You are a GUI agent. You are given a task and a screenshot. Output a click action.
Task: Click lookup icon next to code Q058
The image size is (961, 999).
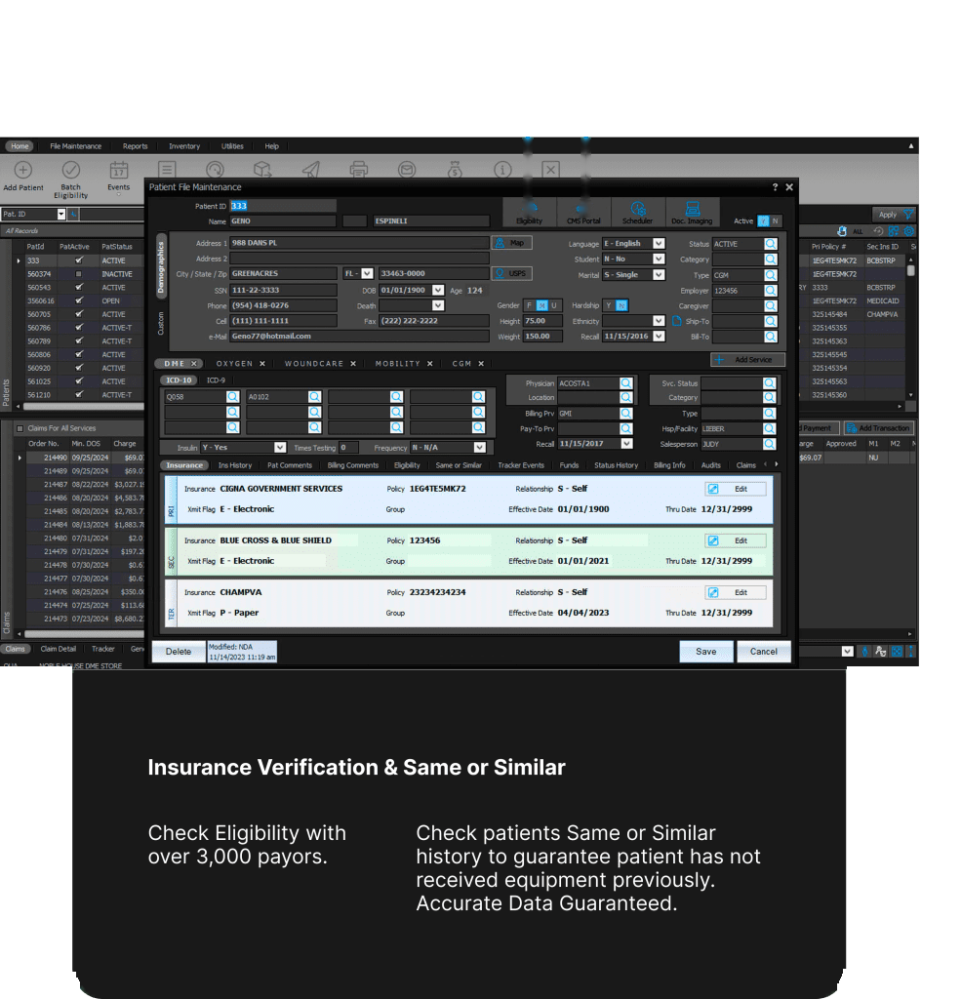tap(232, 397)
